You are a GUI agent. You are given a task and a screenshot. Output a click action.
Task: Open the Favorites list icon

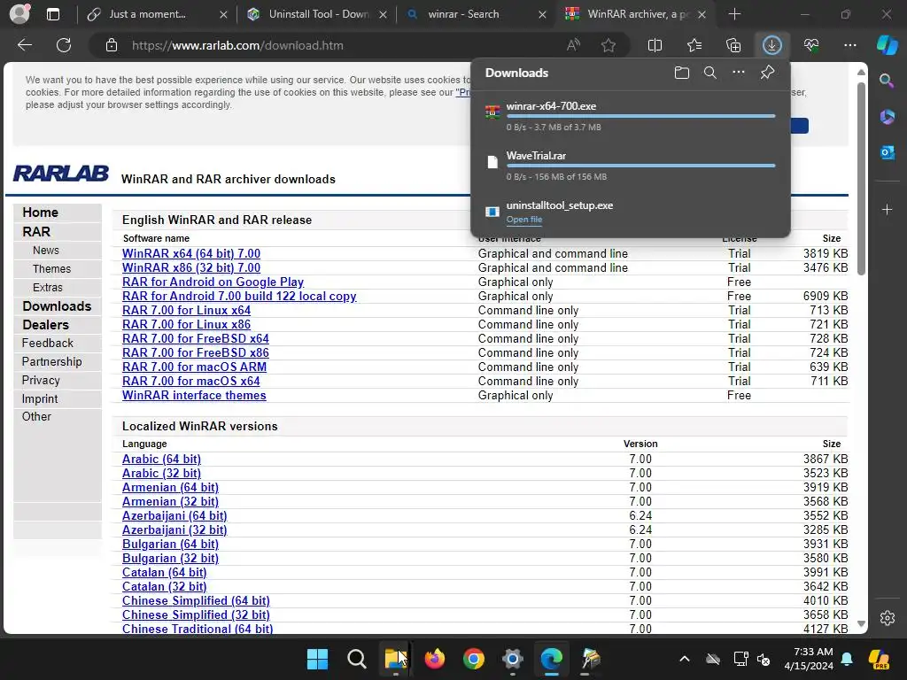click(x=694, y=45)
